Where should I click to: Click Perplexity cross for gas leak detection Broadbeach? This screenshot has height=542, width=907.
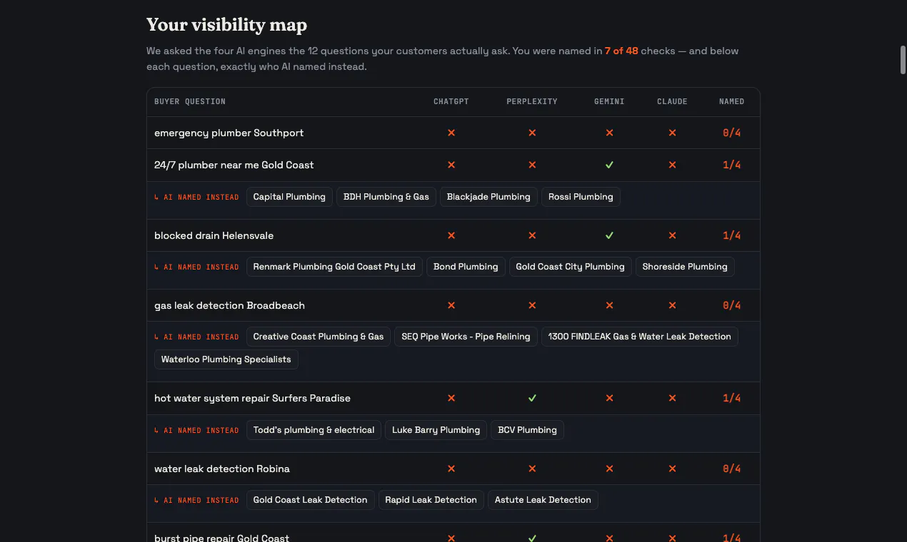coord(532,305)
